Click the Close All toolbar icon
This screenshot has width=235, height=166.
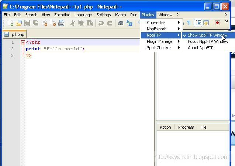click(53, 23)
